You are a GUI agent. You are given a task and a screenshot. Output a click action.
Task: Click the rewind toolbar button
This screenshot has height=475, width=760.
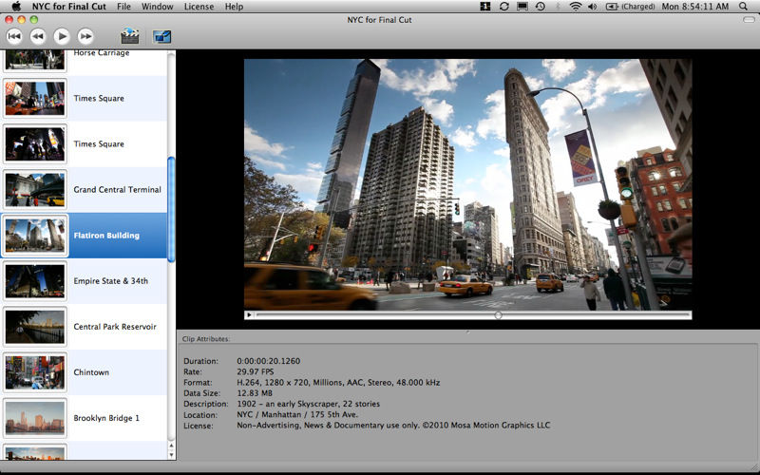[x=38, y=36]
